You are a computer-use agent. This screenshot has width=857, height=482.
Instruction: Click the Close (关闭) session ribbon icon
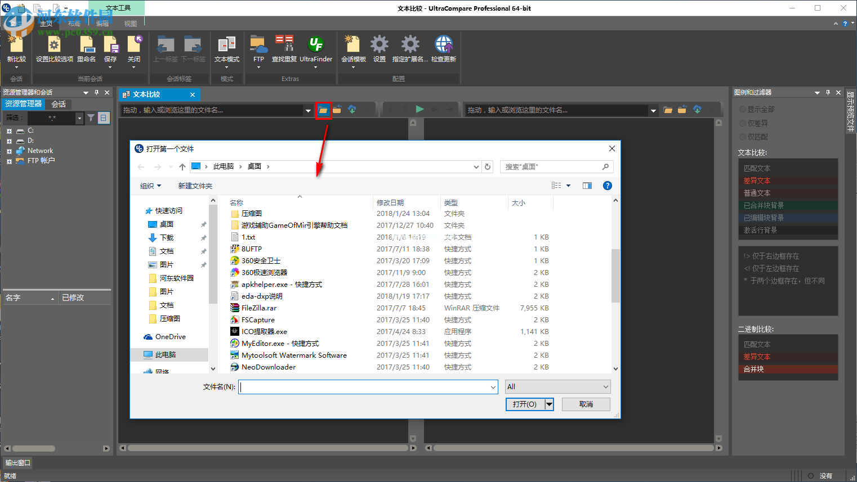(x=134, y=45)
